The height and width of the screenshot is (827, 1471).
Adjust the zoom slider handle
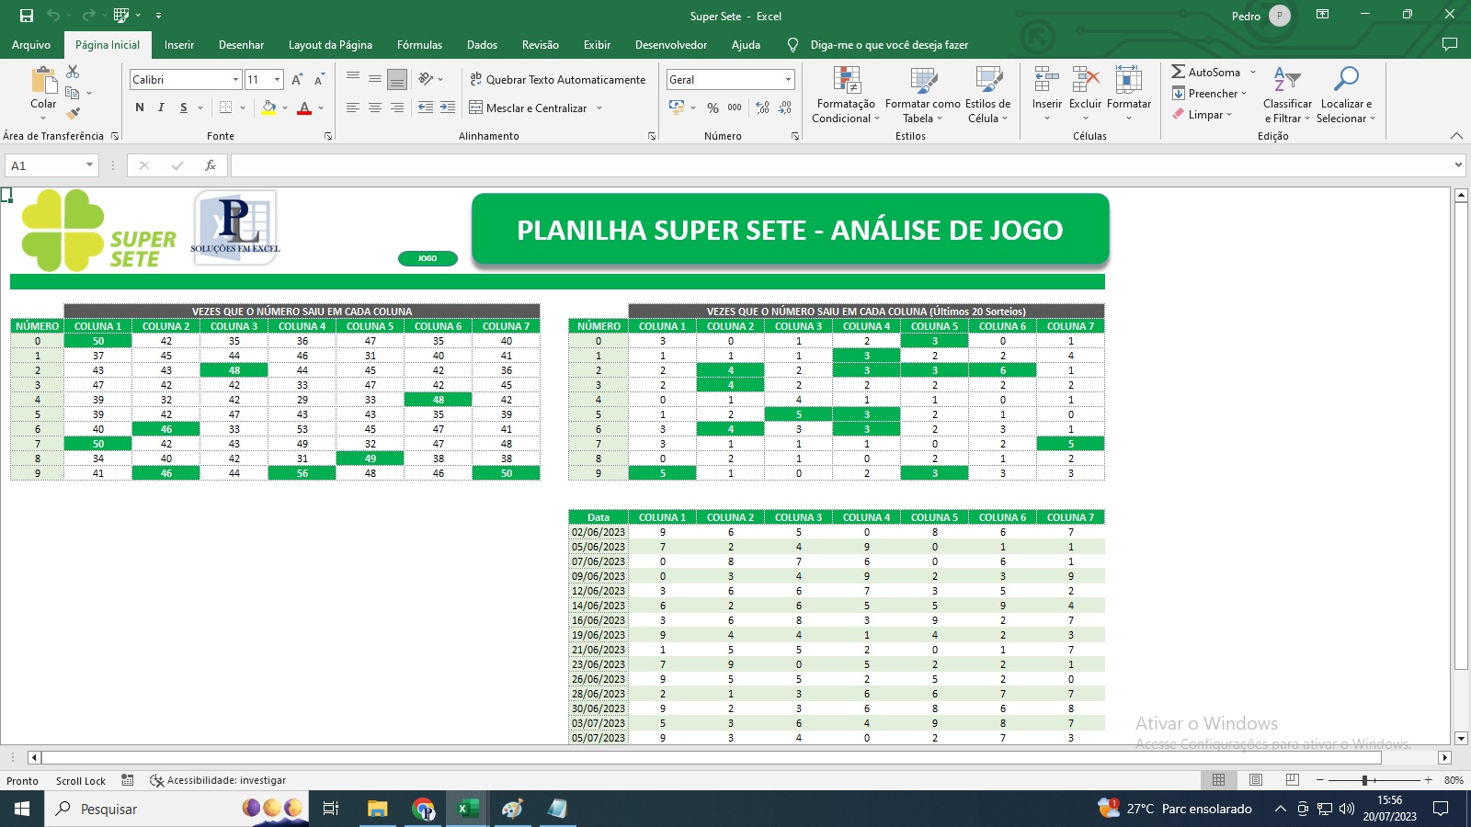coord(1364,780)
